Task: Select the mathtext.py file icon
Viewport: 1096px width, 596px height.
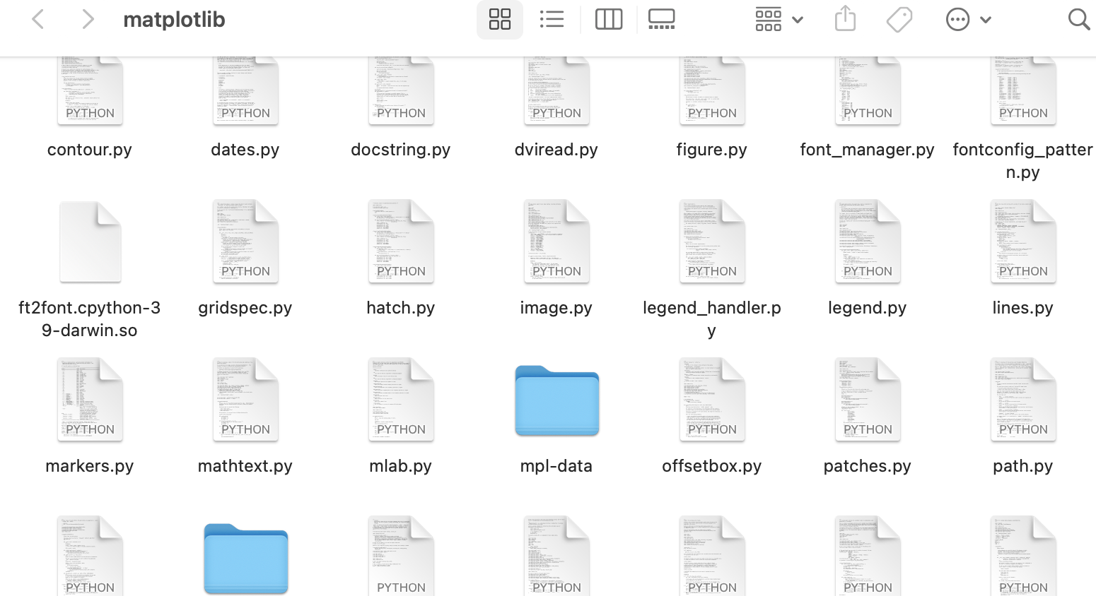Action: 245,400
